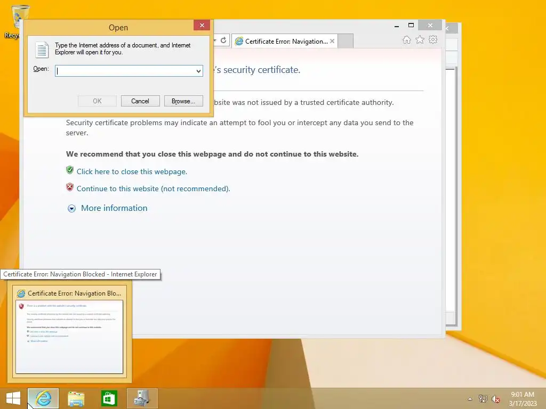The height and width of the screenshot is (409, 546).
Task: Show hidden system tray icons arrow
Action: [x=470, y=399]
